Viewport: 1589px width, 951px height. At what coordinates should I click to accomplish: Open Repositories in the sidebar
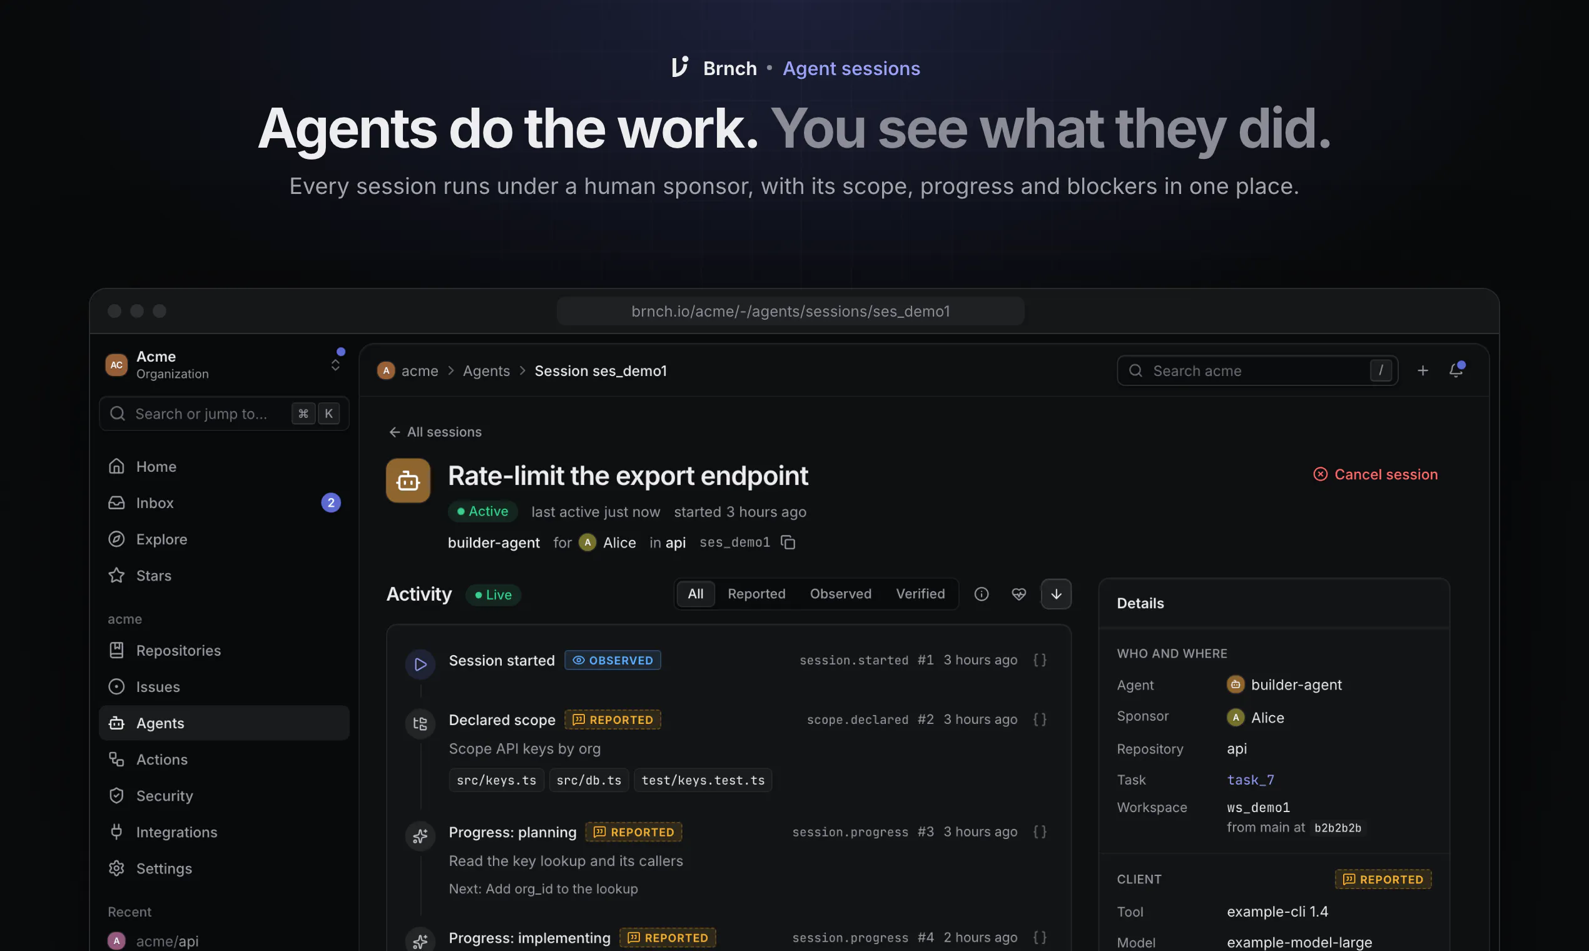(x=223, y=651)
